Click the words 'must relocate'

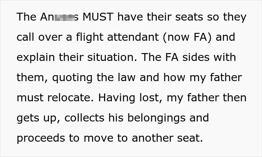click(54, 98)
